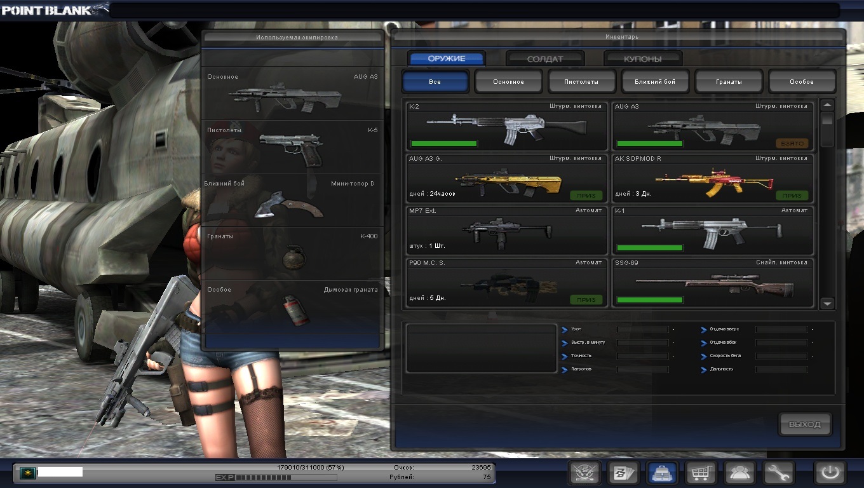Filter weapons by Основное

509,82
